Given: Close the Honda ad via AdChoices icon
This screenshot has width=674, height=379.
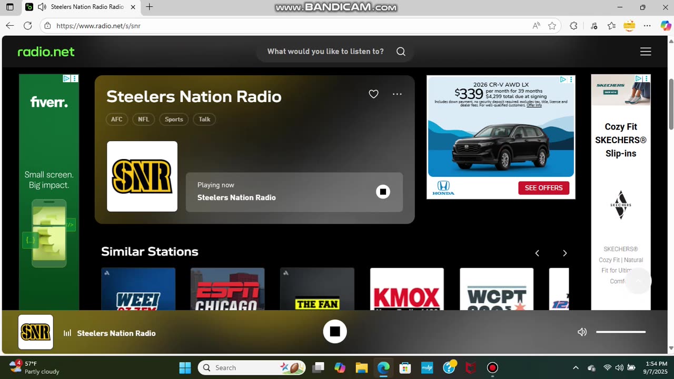Looking at the screenshot, I should coord(563,79).
